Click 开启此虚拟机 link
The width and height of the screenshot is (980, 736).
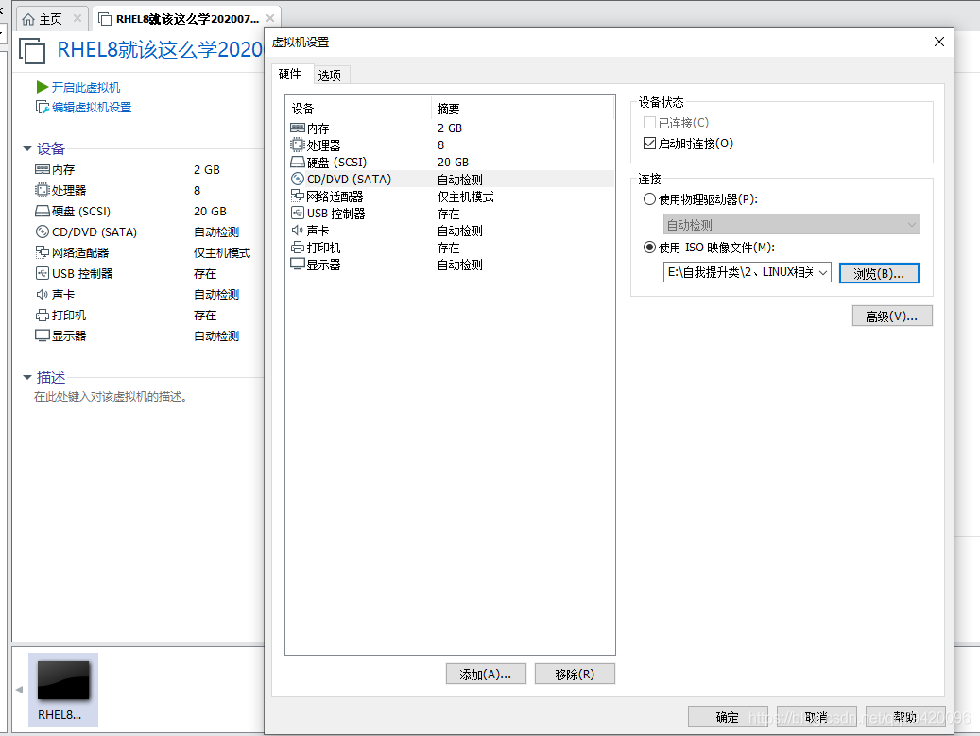coord(86,88)
